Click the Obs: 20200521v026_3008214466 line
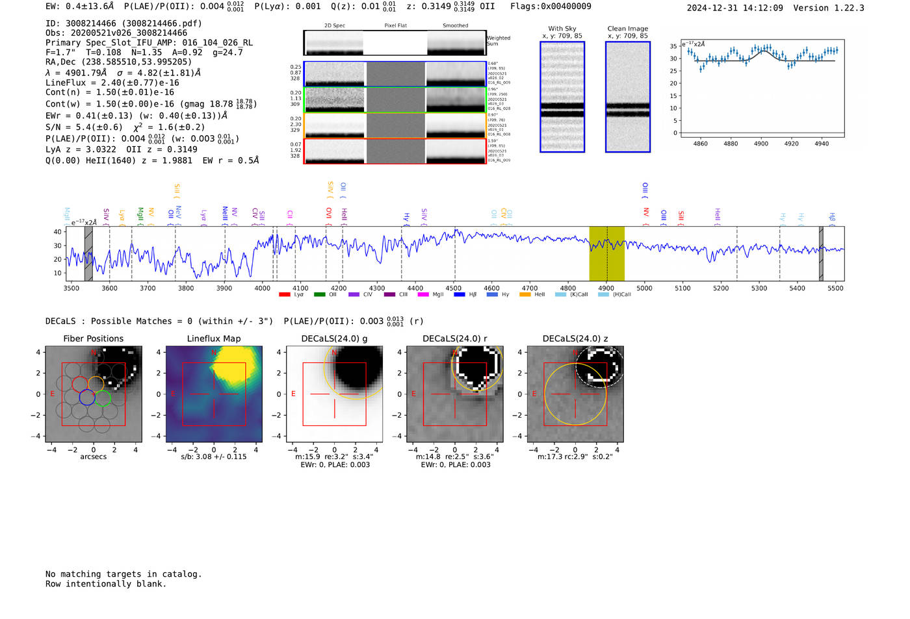The image size is (910, 619). [x=116, y=33]
